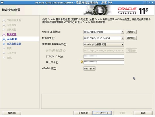Open the 先决条件检查 step link
The image size is (155, 117).
(14, 44)
